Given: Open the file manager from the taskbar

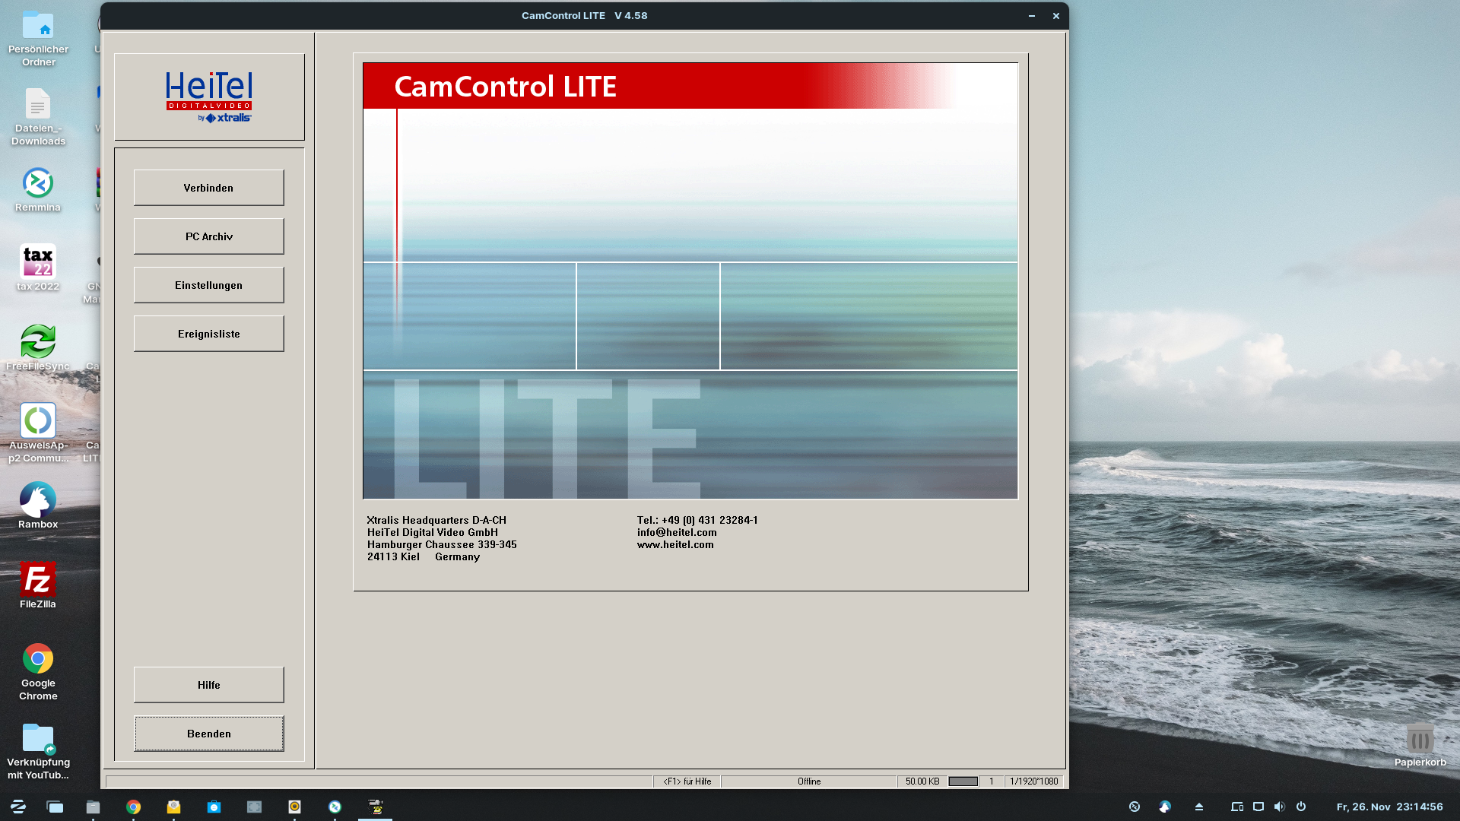Looking at the screenshot, I should coord(93,807).
